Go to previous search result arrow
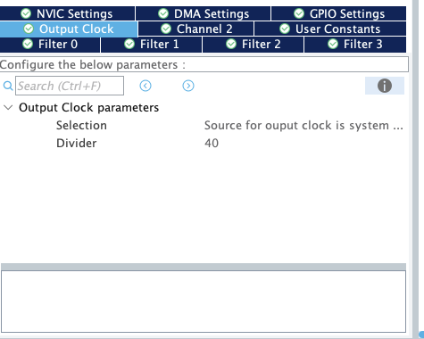 tap(145, 86)
